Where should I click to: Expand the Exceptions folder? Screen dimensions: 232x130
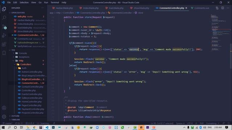click(24, 57)
